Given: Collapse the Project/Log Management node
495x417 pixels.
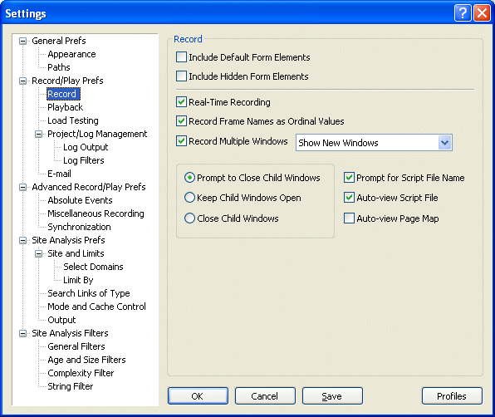Looking at the screenshot, I should (x=38, y=135).
